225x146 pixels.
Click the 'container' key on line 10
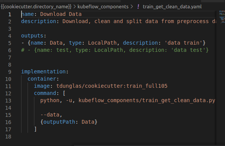(x=42, y=79)
